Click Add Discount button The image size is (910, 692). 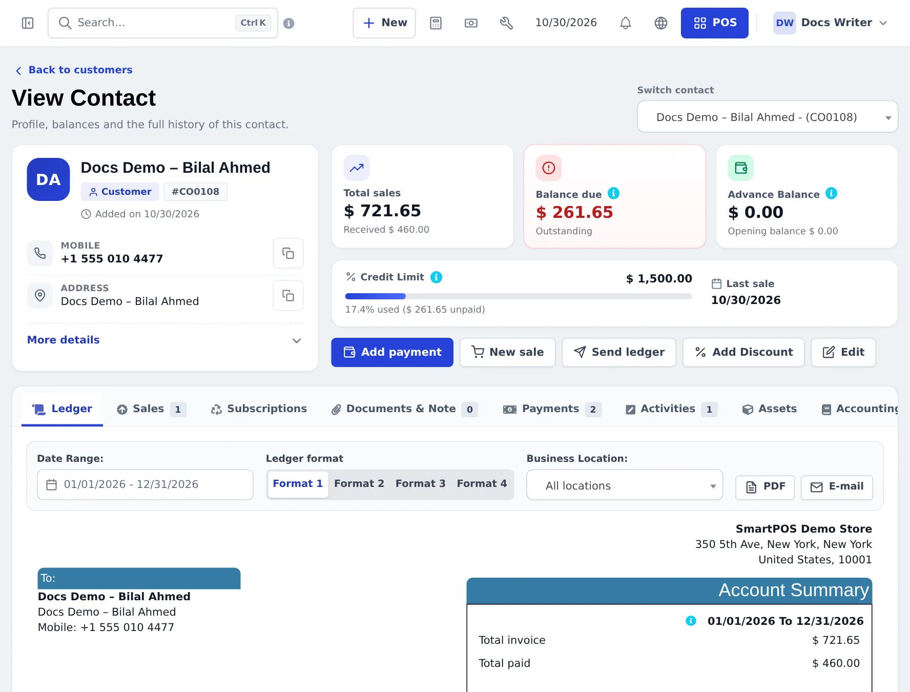743,352
